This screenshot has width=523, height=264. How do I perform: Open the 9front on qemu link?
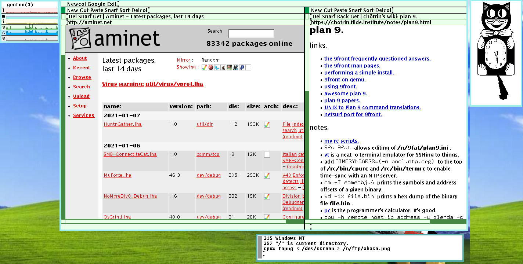pos(345,80)
